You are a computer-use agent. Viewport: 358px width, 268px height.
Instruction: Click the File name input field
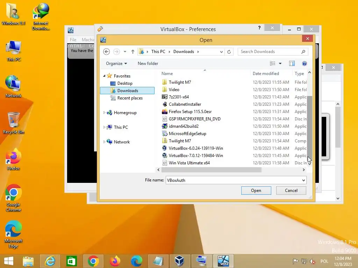(233, 180)
